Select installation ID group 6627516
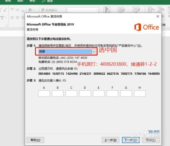Image resolution: width=170 pixels, height=146 pixels. click(x=113, y=74)
